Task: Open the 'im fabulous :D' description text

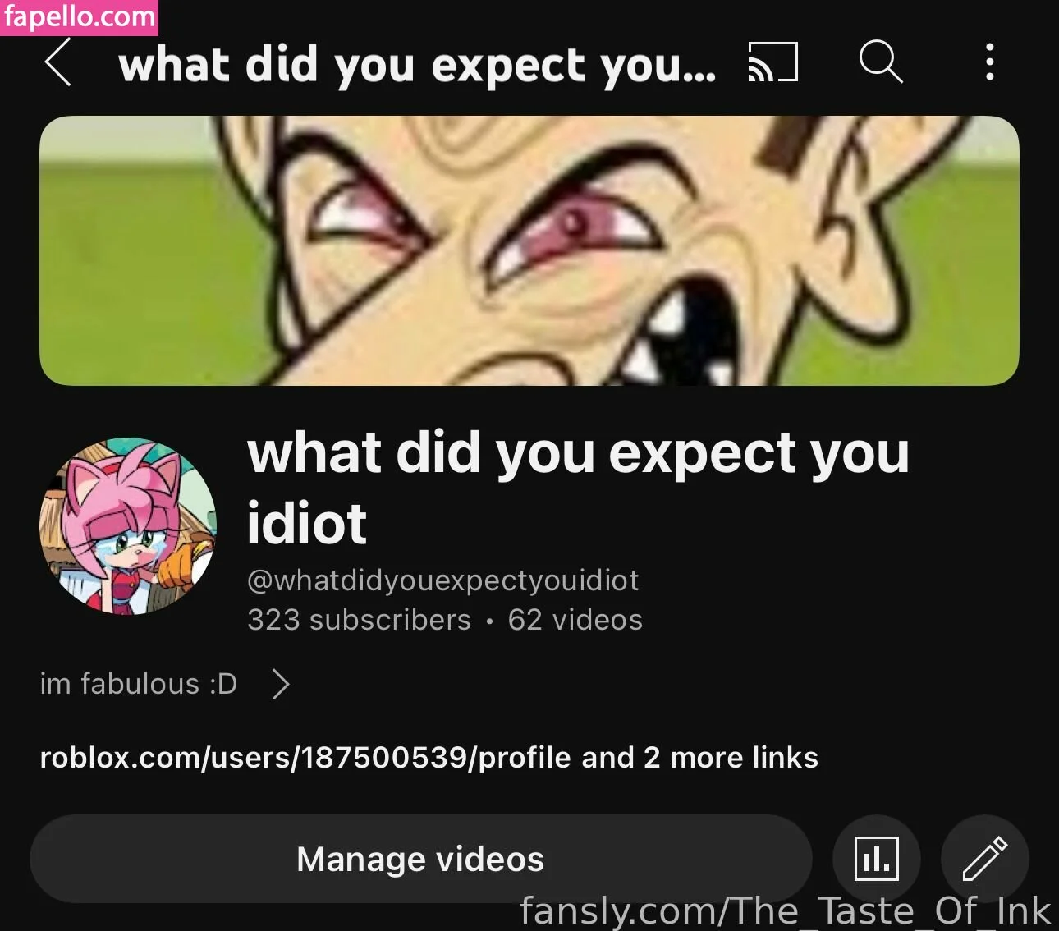Action: [139, 683]
